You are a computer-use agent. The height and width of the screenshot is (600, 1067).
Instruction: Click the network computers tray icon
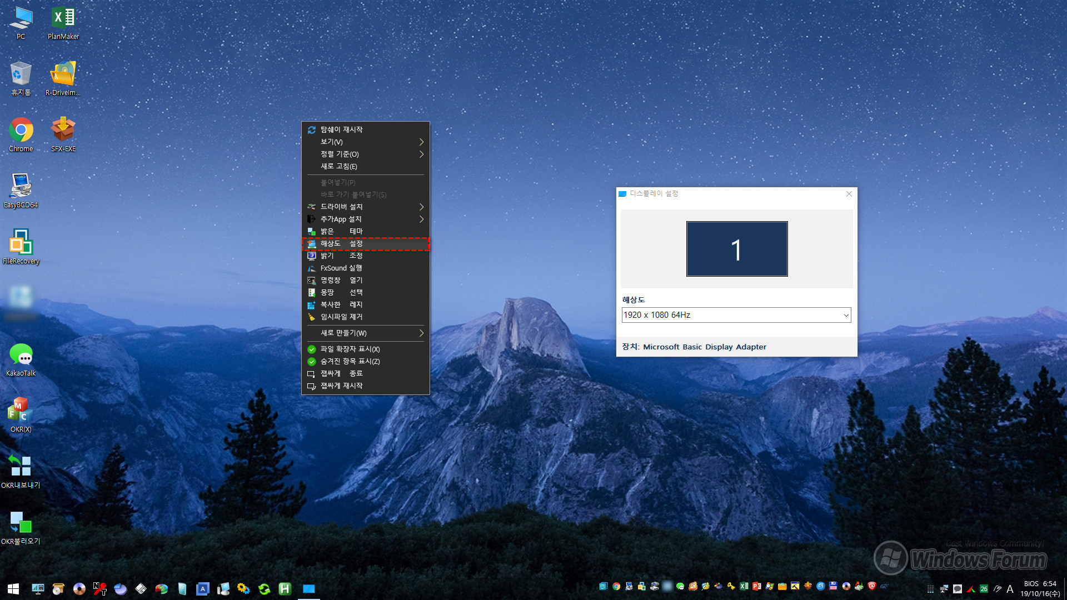pyautogui.click(x=944, y=589)
